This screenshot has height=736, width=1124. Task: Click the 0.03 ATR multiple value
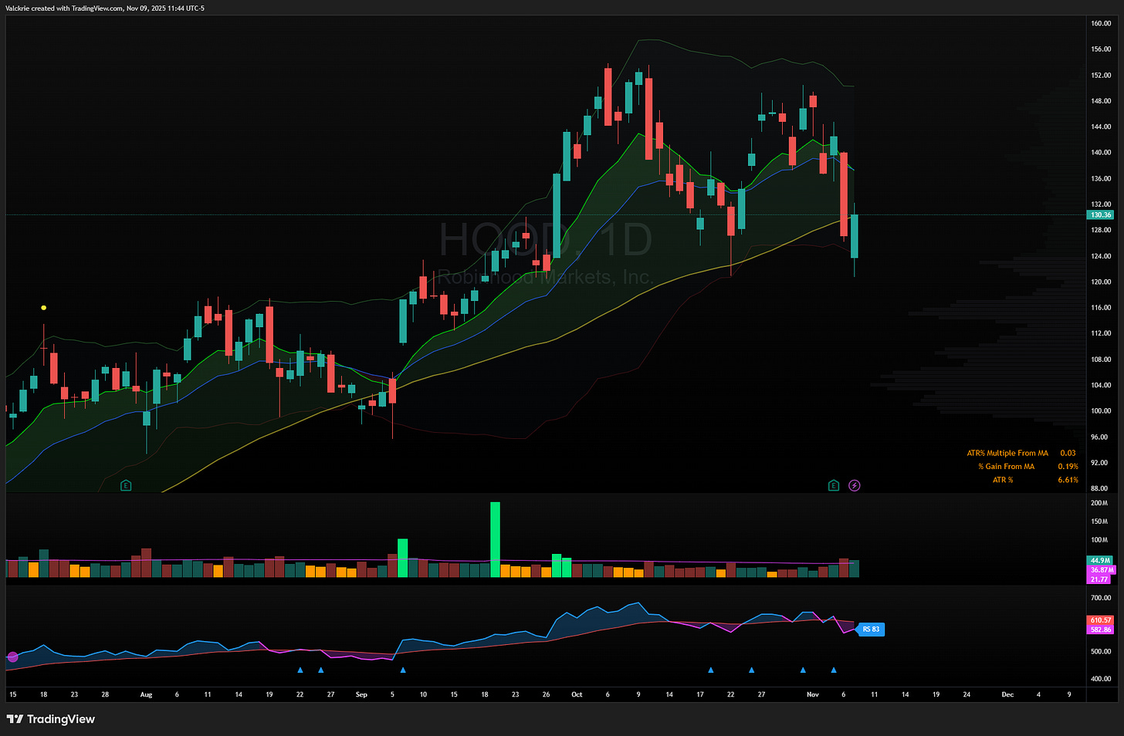[1068, 453]
